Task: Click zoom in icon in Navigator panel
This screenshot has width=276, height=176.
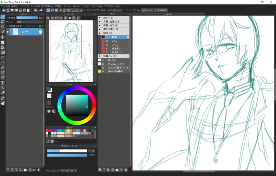Action: point(52,18)
